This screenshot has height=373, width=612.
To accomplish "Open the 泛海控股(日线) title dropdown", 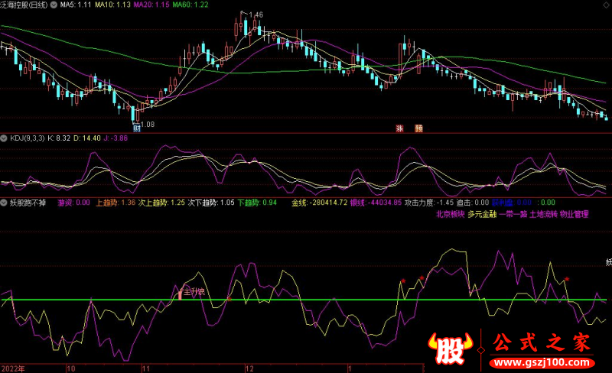I will point(34,5).
